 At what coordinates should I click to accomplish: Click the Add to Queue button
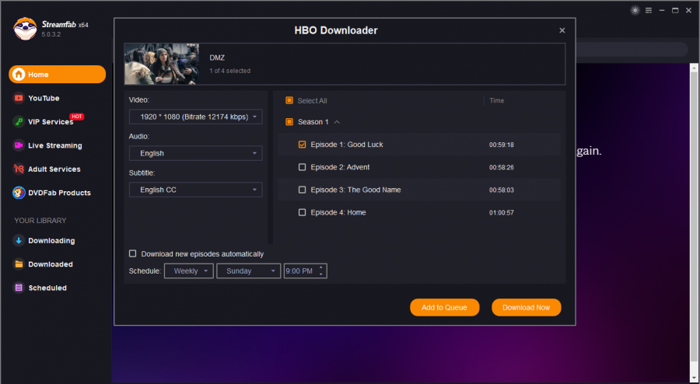pyautogui.click(x=445, y=307)
